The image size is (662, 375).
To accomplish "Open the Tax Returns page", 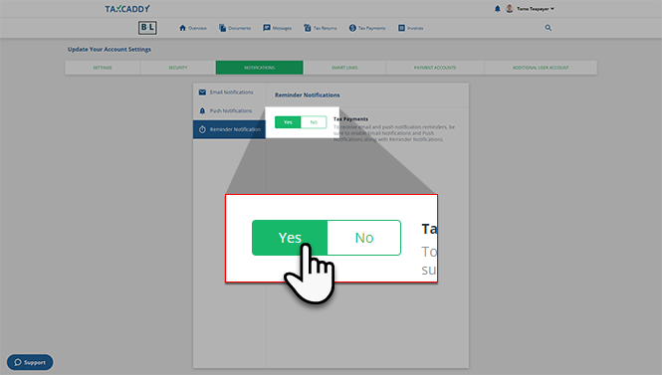I will point(320,28).
